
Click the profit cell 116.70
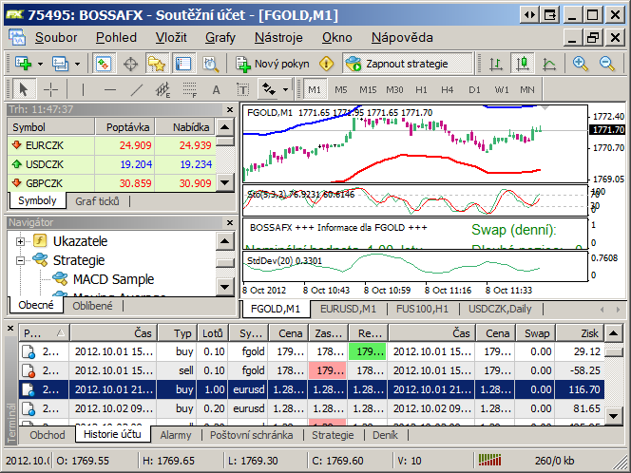[x=580, y=389]
